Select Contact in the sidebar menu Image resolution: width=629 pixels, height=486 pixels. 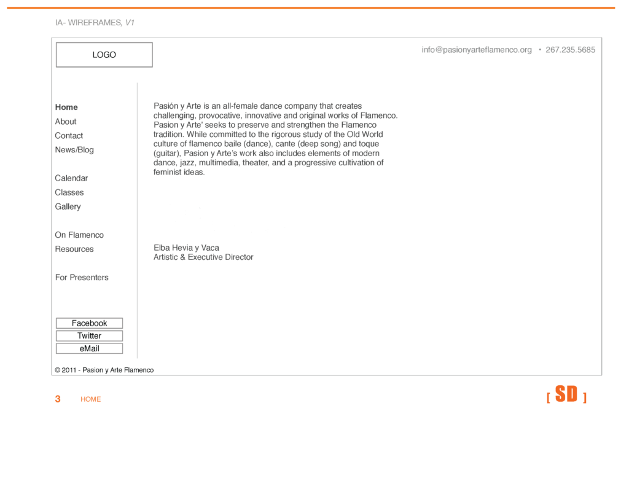point(69,136)
